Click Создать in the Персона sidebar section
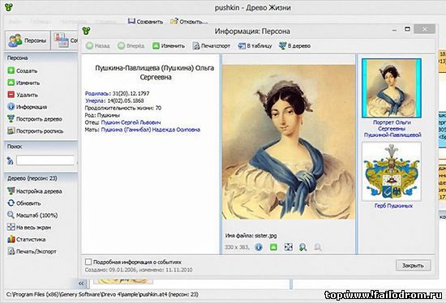The width and height of the screenshot is (446, 303). pyautogui.click(x=22, y=70)
